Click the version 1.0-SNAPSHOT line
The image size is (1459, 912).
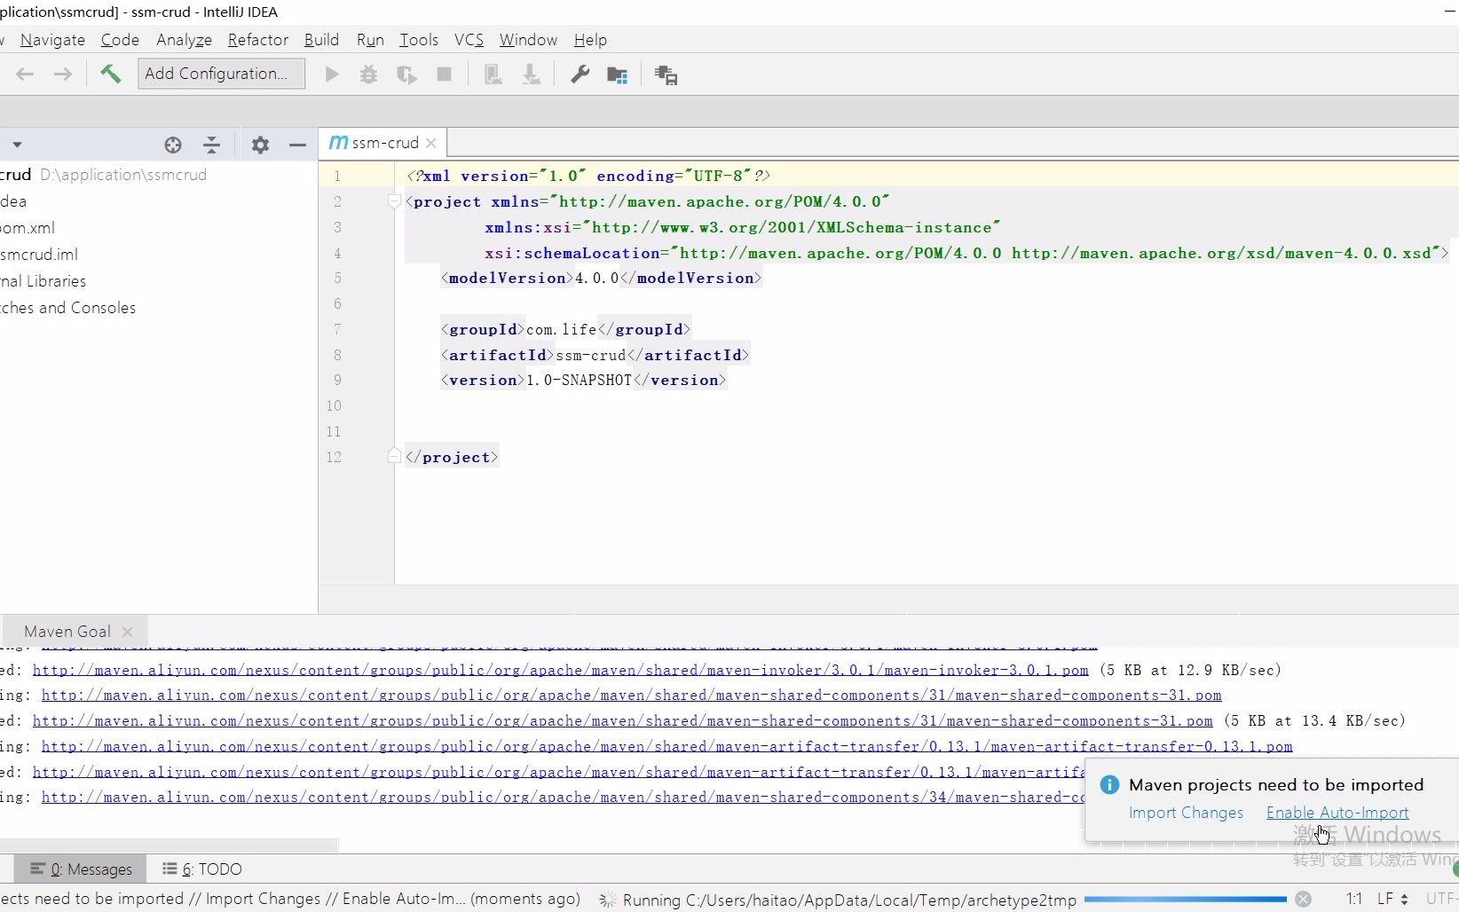point(583,380)
